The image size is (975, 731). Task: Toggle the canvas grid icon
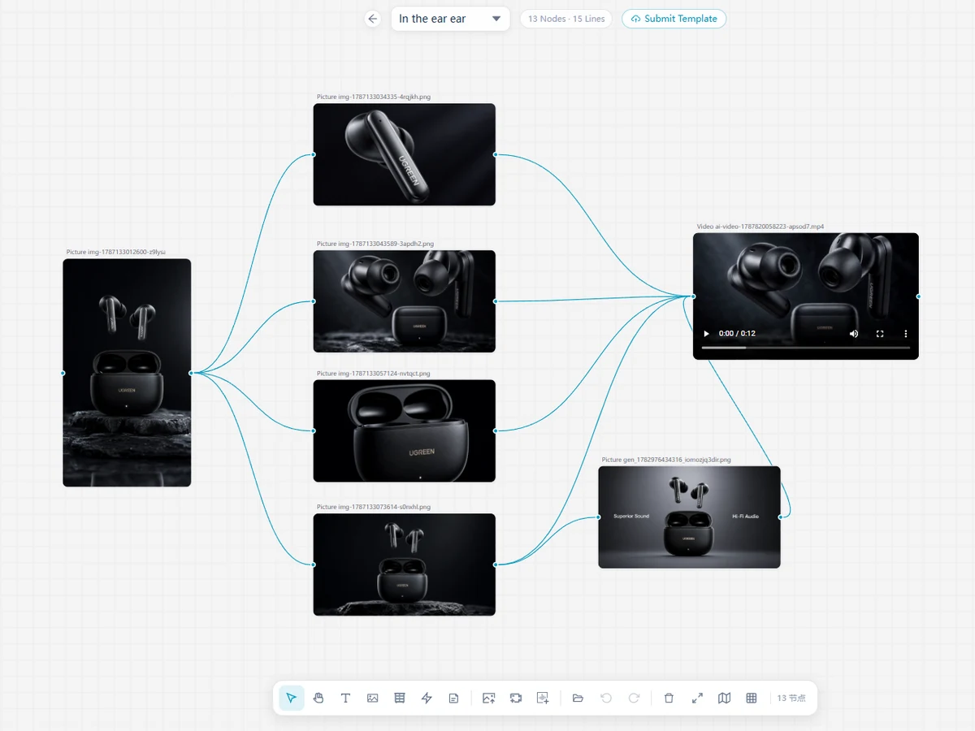(752, 698)
